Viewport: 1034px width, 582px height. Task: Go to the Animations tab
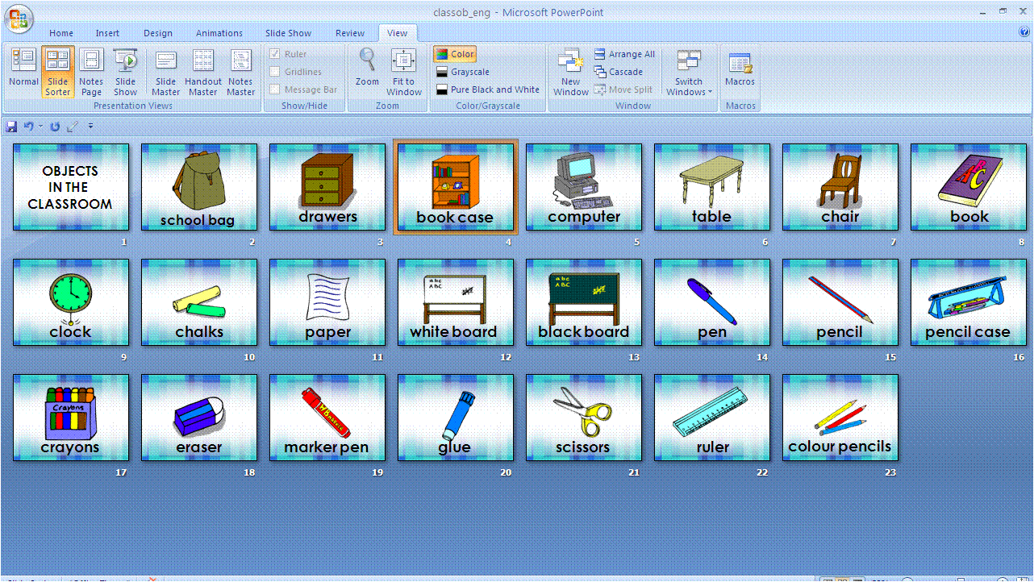(219, 33)
